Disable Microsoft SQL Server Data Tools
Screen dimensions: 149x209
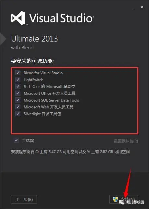click(x=18, y=100)
